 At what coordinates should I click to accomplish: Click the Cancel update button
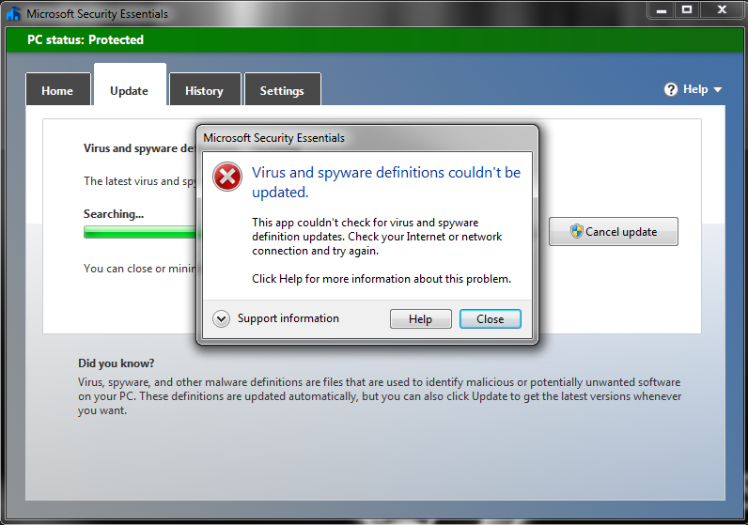(614, 232)
